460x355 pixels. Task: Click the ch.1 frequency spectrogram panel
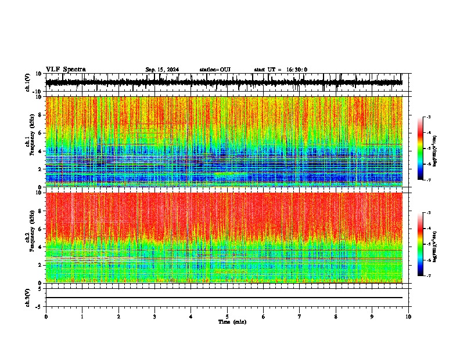point(224,142)
